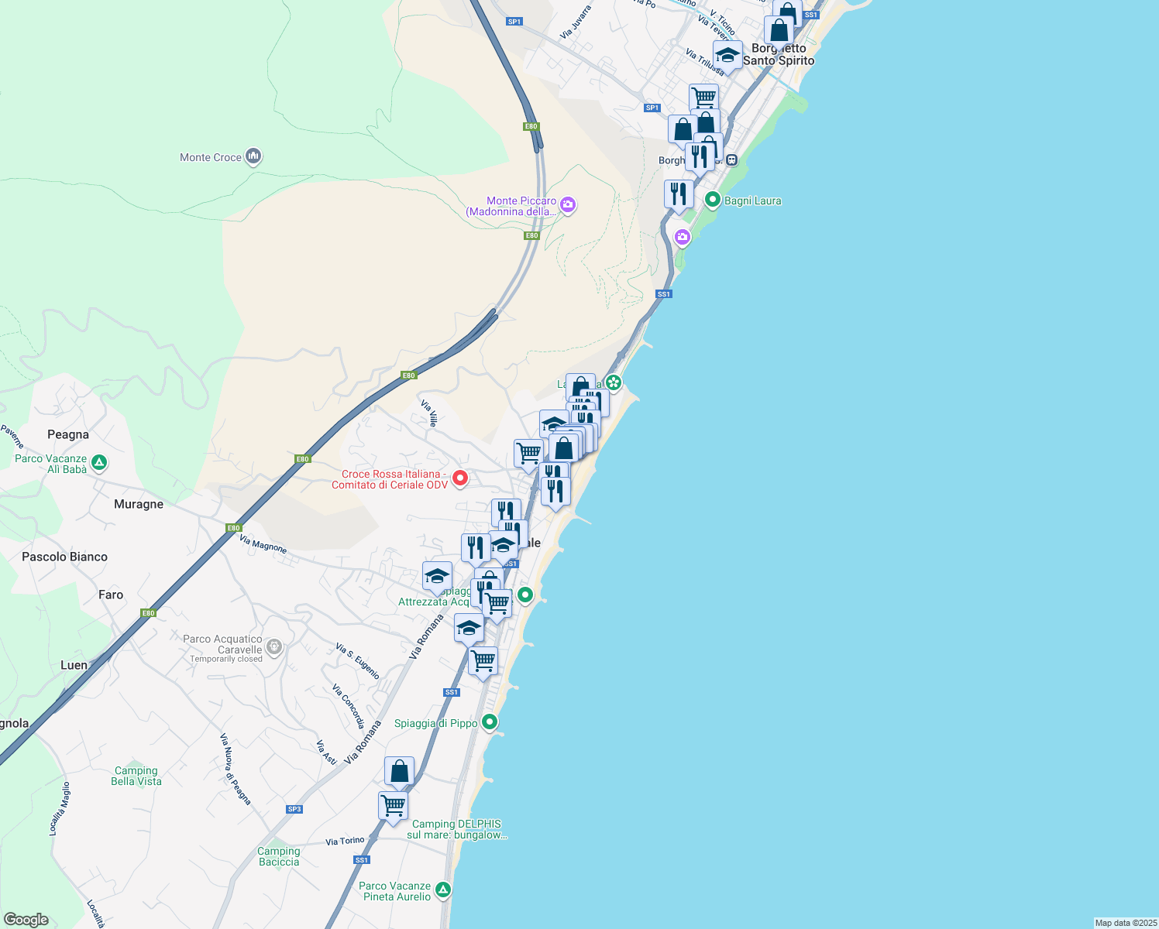Click the Camping Baciccia label
The width and height of the screenshot is (1159, 929).
click(x=279, y=856)
